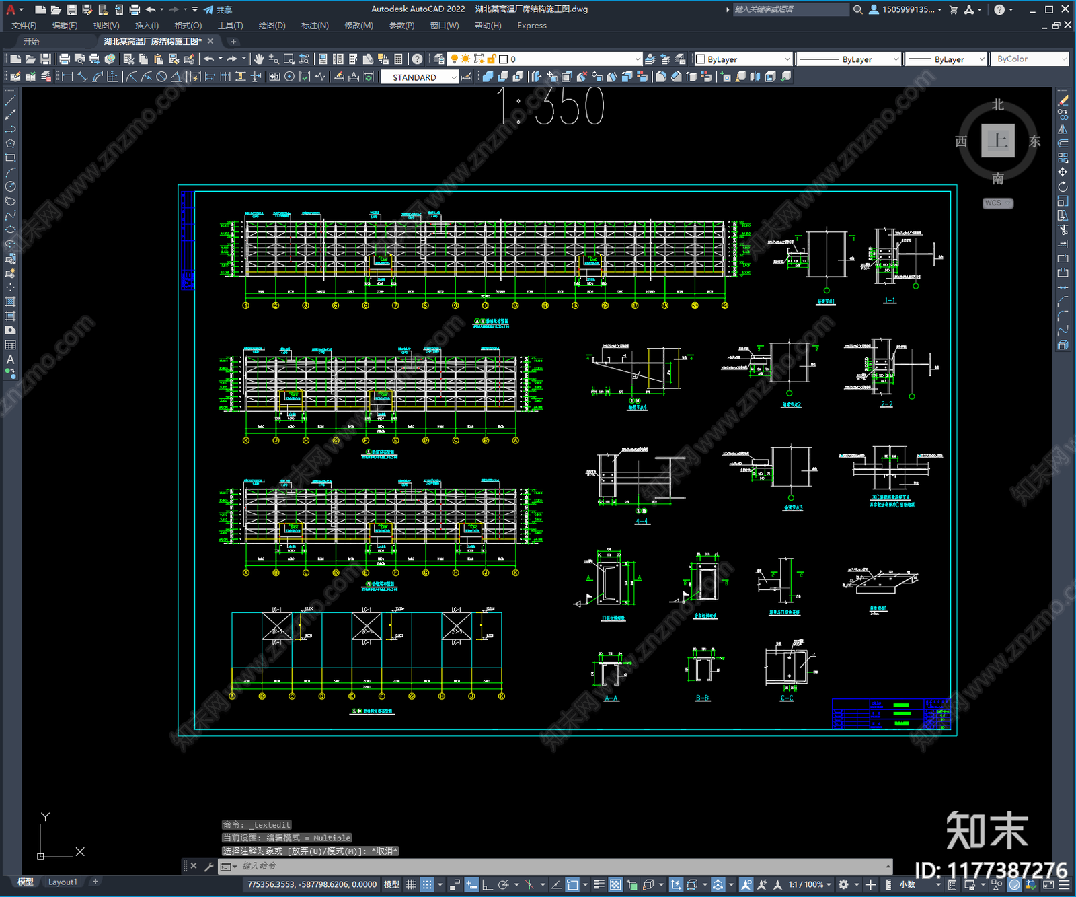
Task: Select the Polygon draw tool
Action: click(10, 143)
